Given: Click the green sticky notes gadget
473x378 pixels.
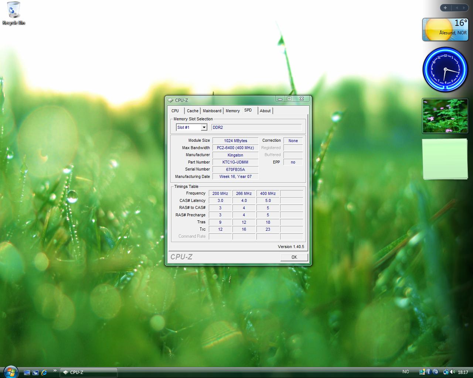Looking at the screenshot, I should tap(445, 159).
